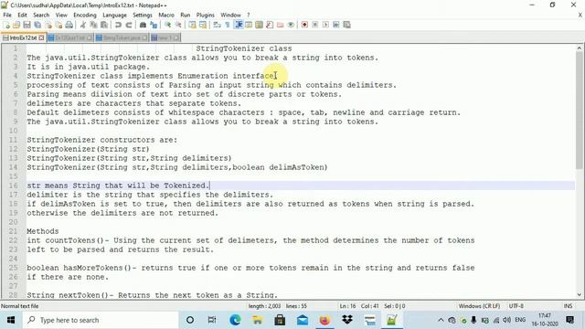Toggle the Function List panel icon
The width and height of the screenshot is (585, 329).
click(x=270, y=25)
